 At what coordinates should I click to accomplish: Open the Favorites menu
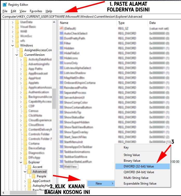click(x=36, y=11)
